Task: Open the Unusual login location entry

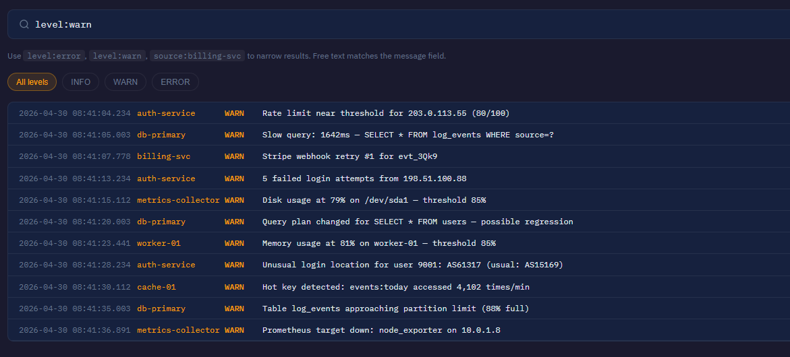Action: pyautogui.click(x=399, y=265)
